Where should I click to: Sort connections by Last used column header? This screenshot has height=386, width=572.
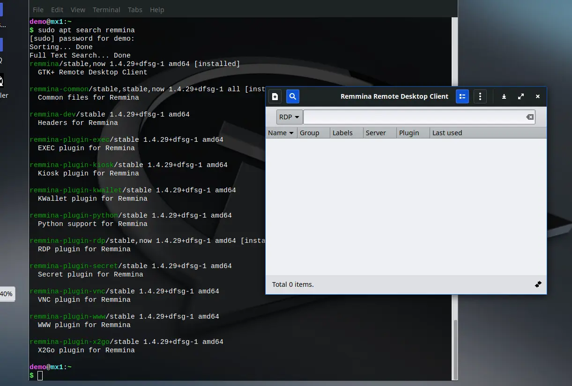(x=488, y=133)
